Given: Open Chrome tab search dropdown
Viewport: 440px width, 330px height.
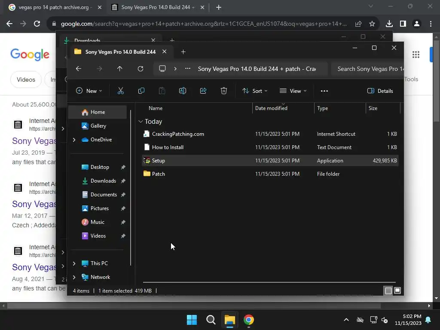Looking at the screenshot, I should pos(371,6).
